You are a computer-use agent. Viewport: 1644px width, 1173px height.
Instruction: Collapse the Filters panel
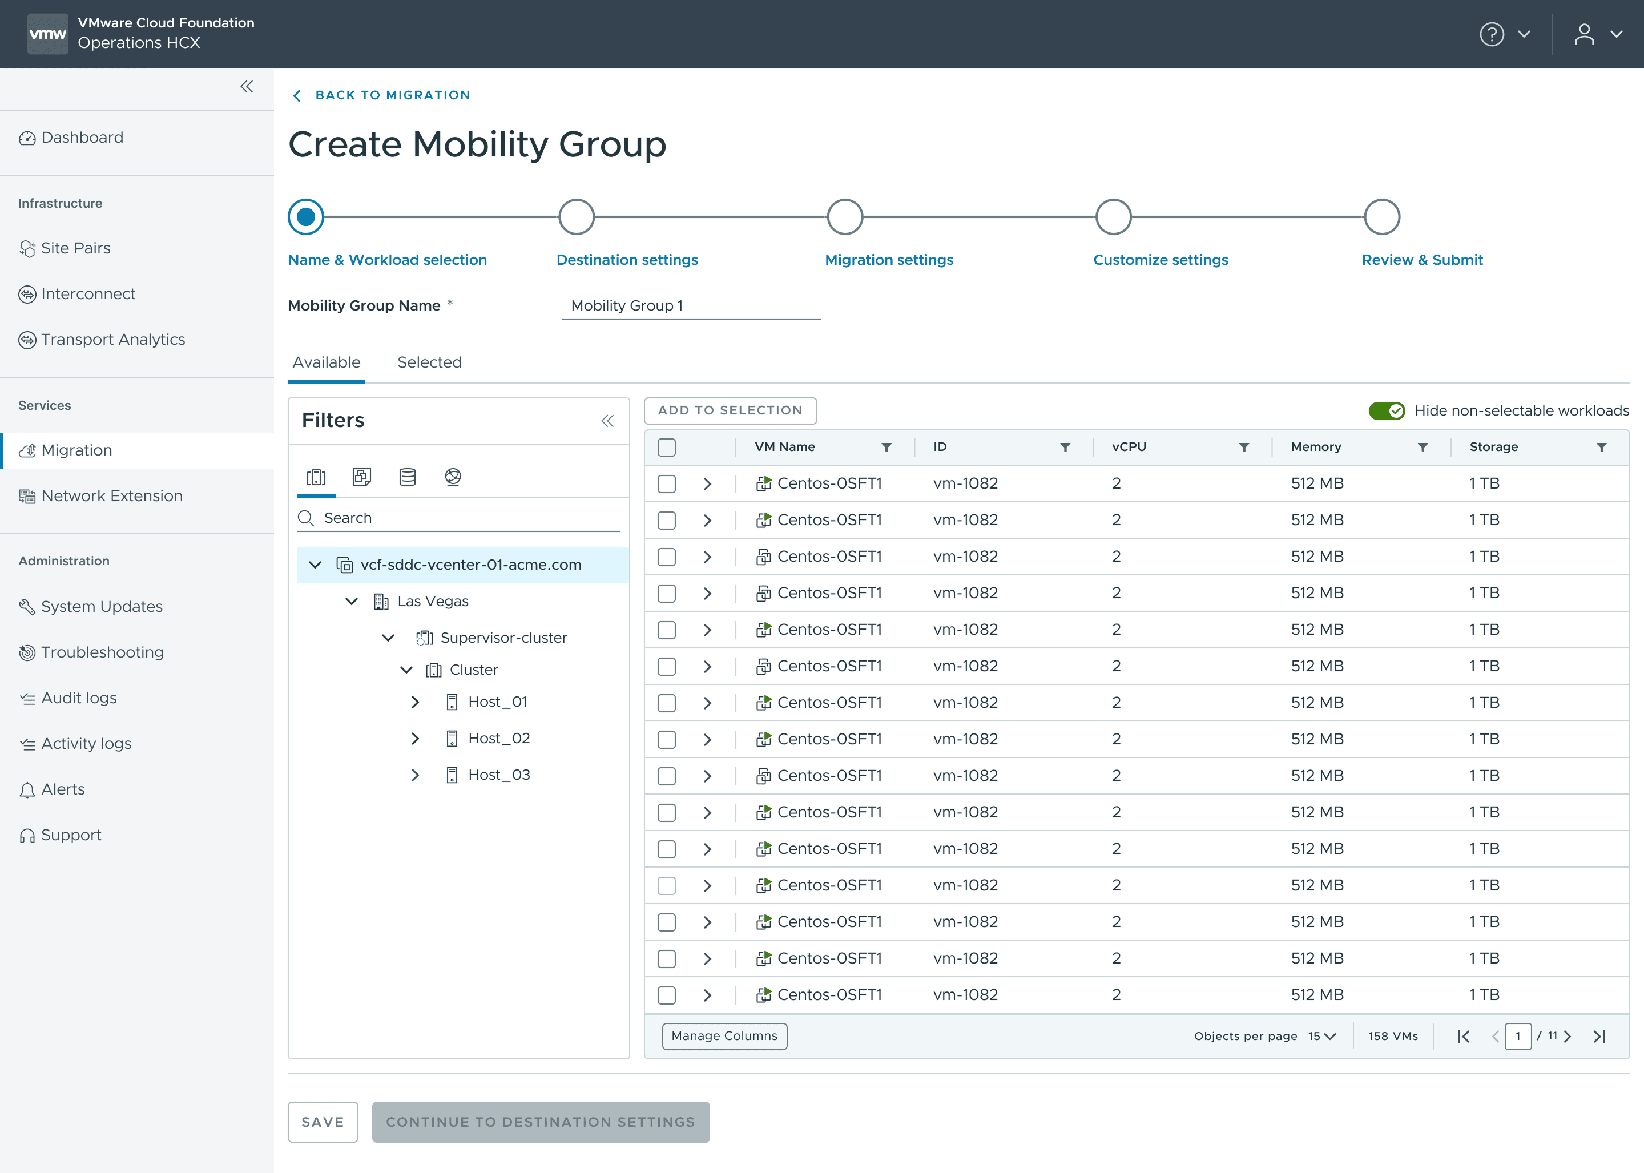607,420
